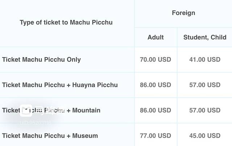
Task: Click the white watermark logo icon
Action: (x=26, y=111)
